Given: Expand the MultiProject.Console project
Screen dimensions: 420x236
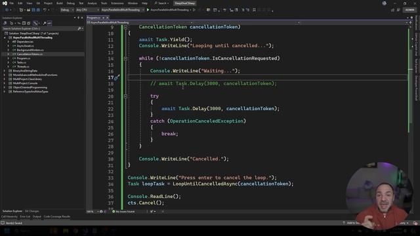Looking at the screenshot, I should coord(5,83).
